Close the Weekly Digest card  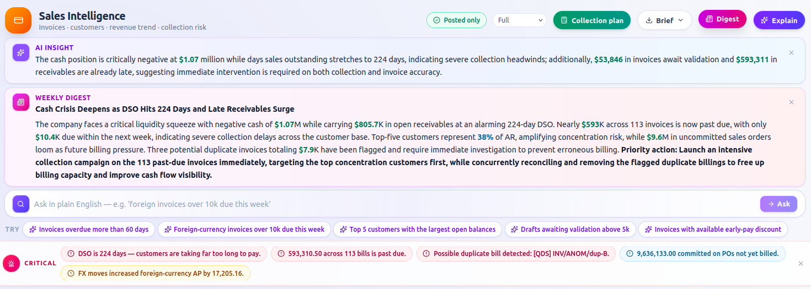coord(791,102)
